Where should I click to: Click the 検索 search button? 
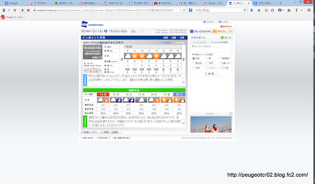pos(211,74)
